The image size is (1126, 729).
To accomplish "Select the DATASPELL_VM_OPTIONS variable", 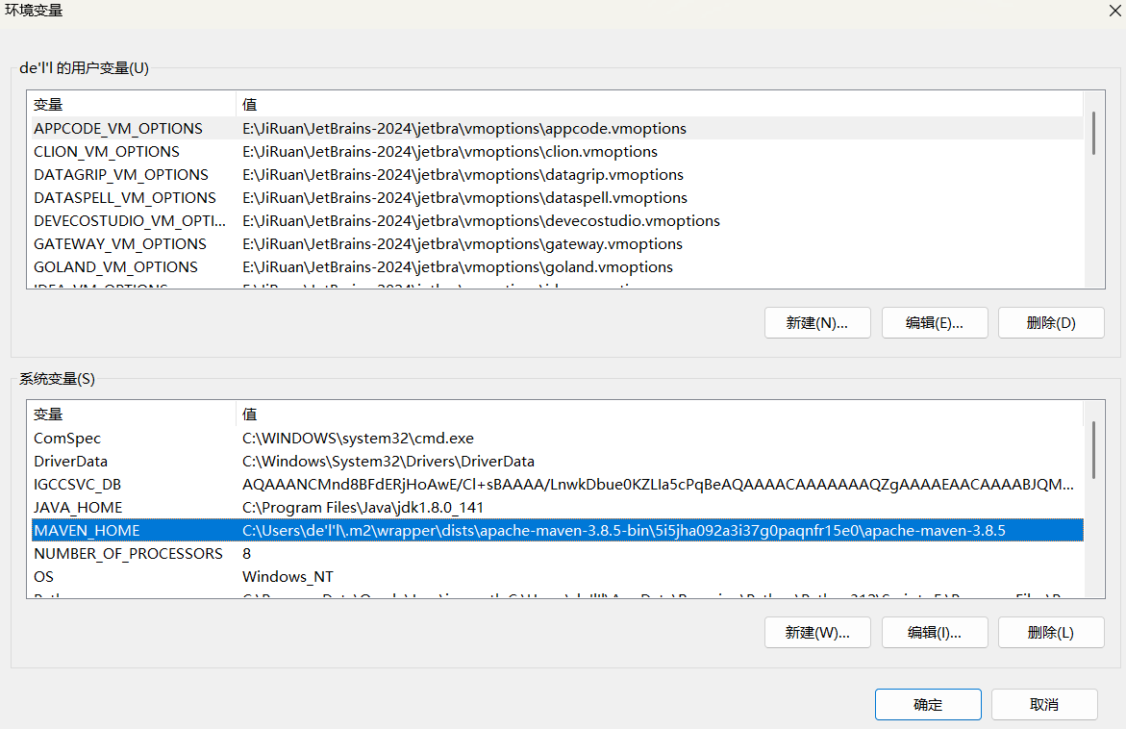I will (x=125, y=197).
